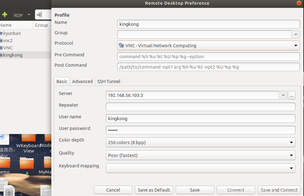Click the Pre Command field
The height and width of the screenshot is (196, 304).
click(x=209, y=57)
